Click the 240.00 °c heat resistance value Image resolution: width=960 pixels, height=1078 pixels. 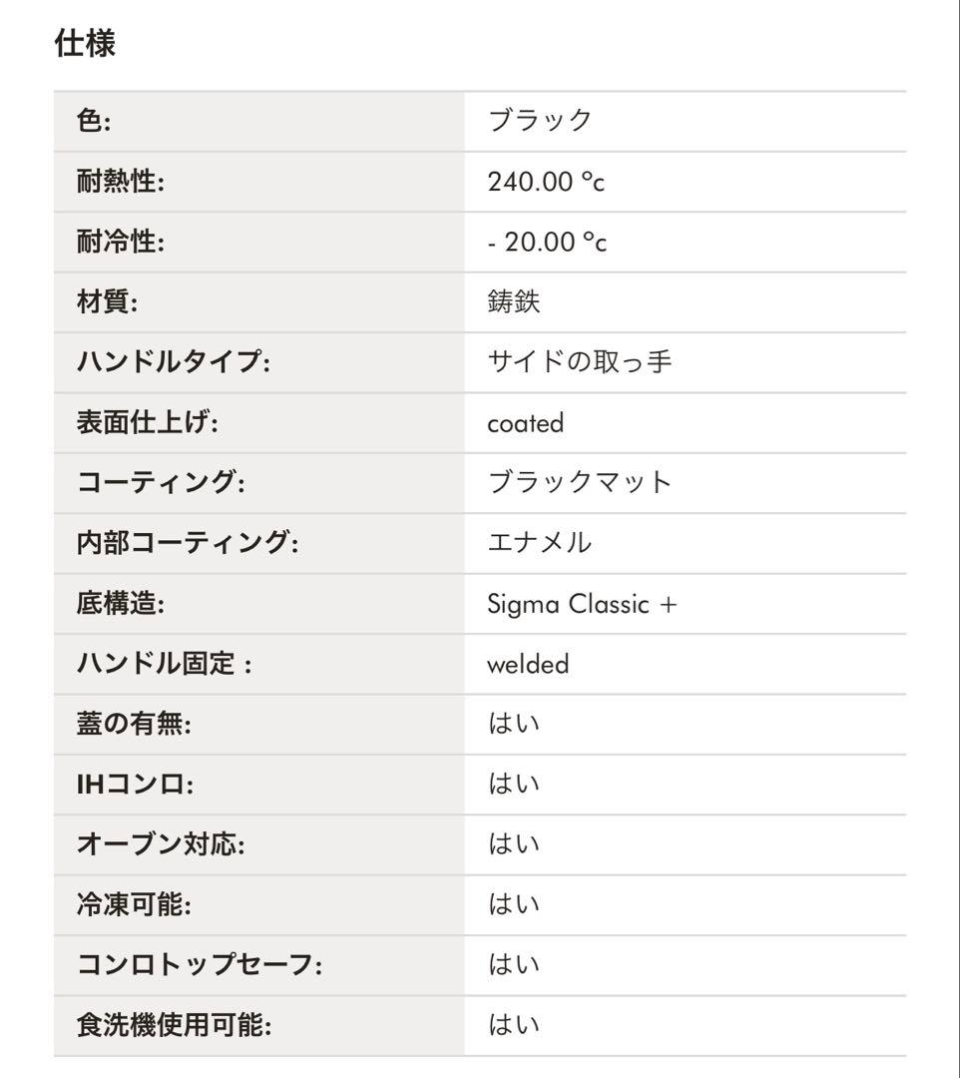click(547, 183)
